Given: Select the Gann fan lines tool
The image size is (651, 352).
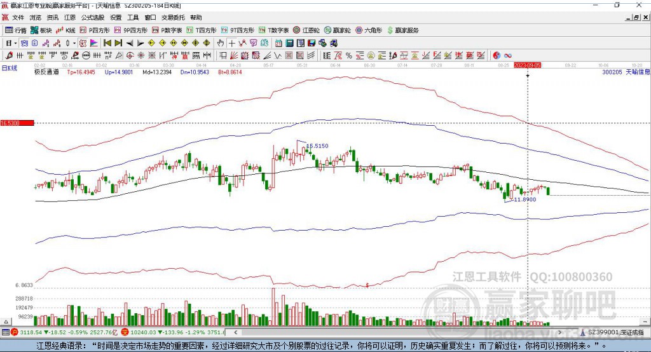Looking at the screenshot, I should coord(234,56).
